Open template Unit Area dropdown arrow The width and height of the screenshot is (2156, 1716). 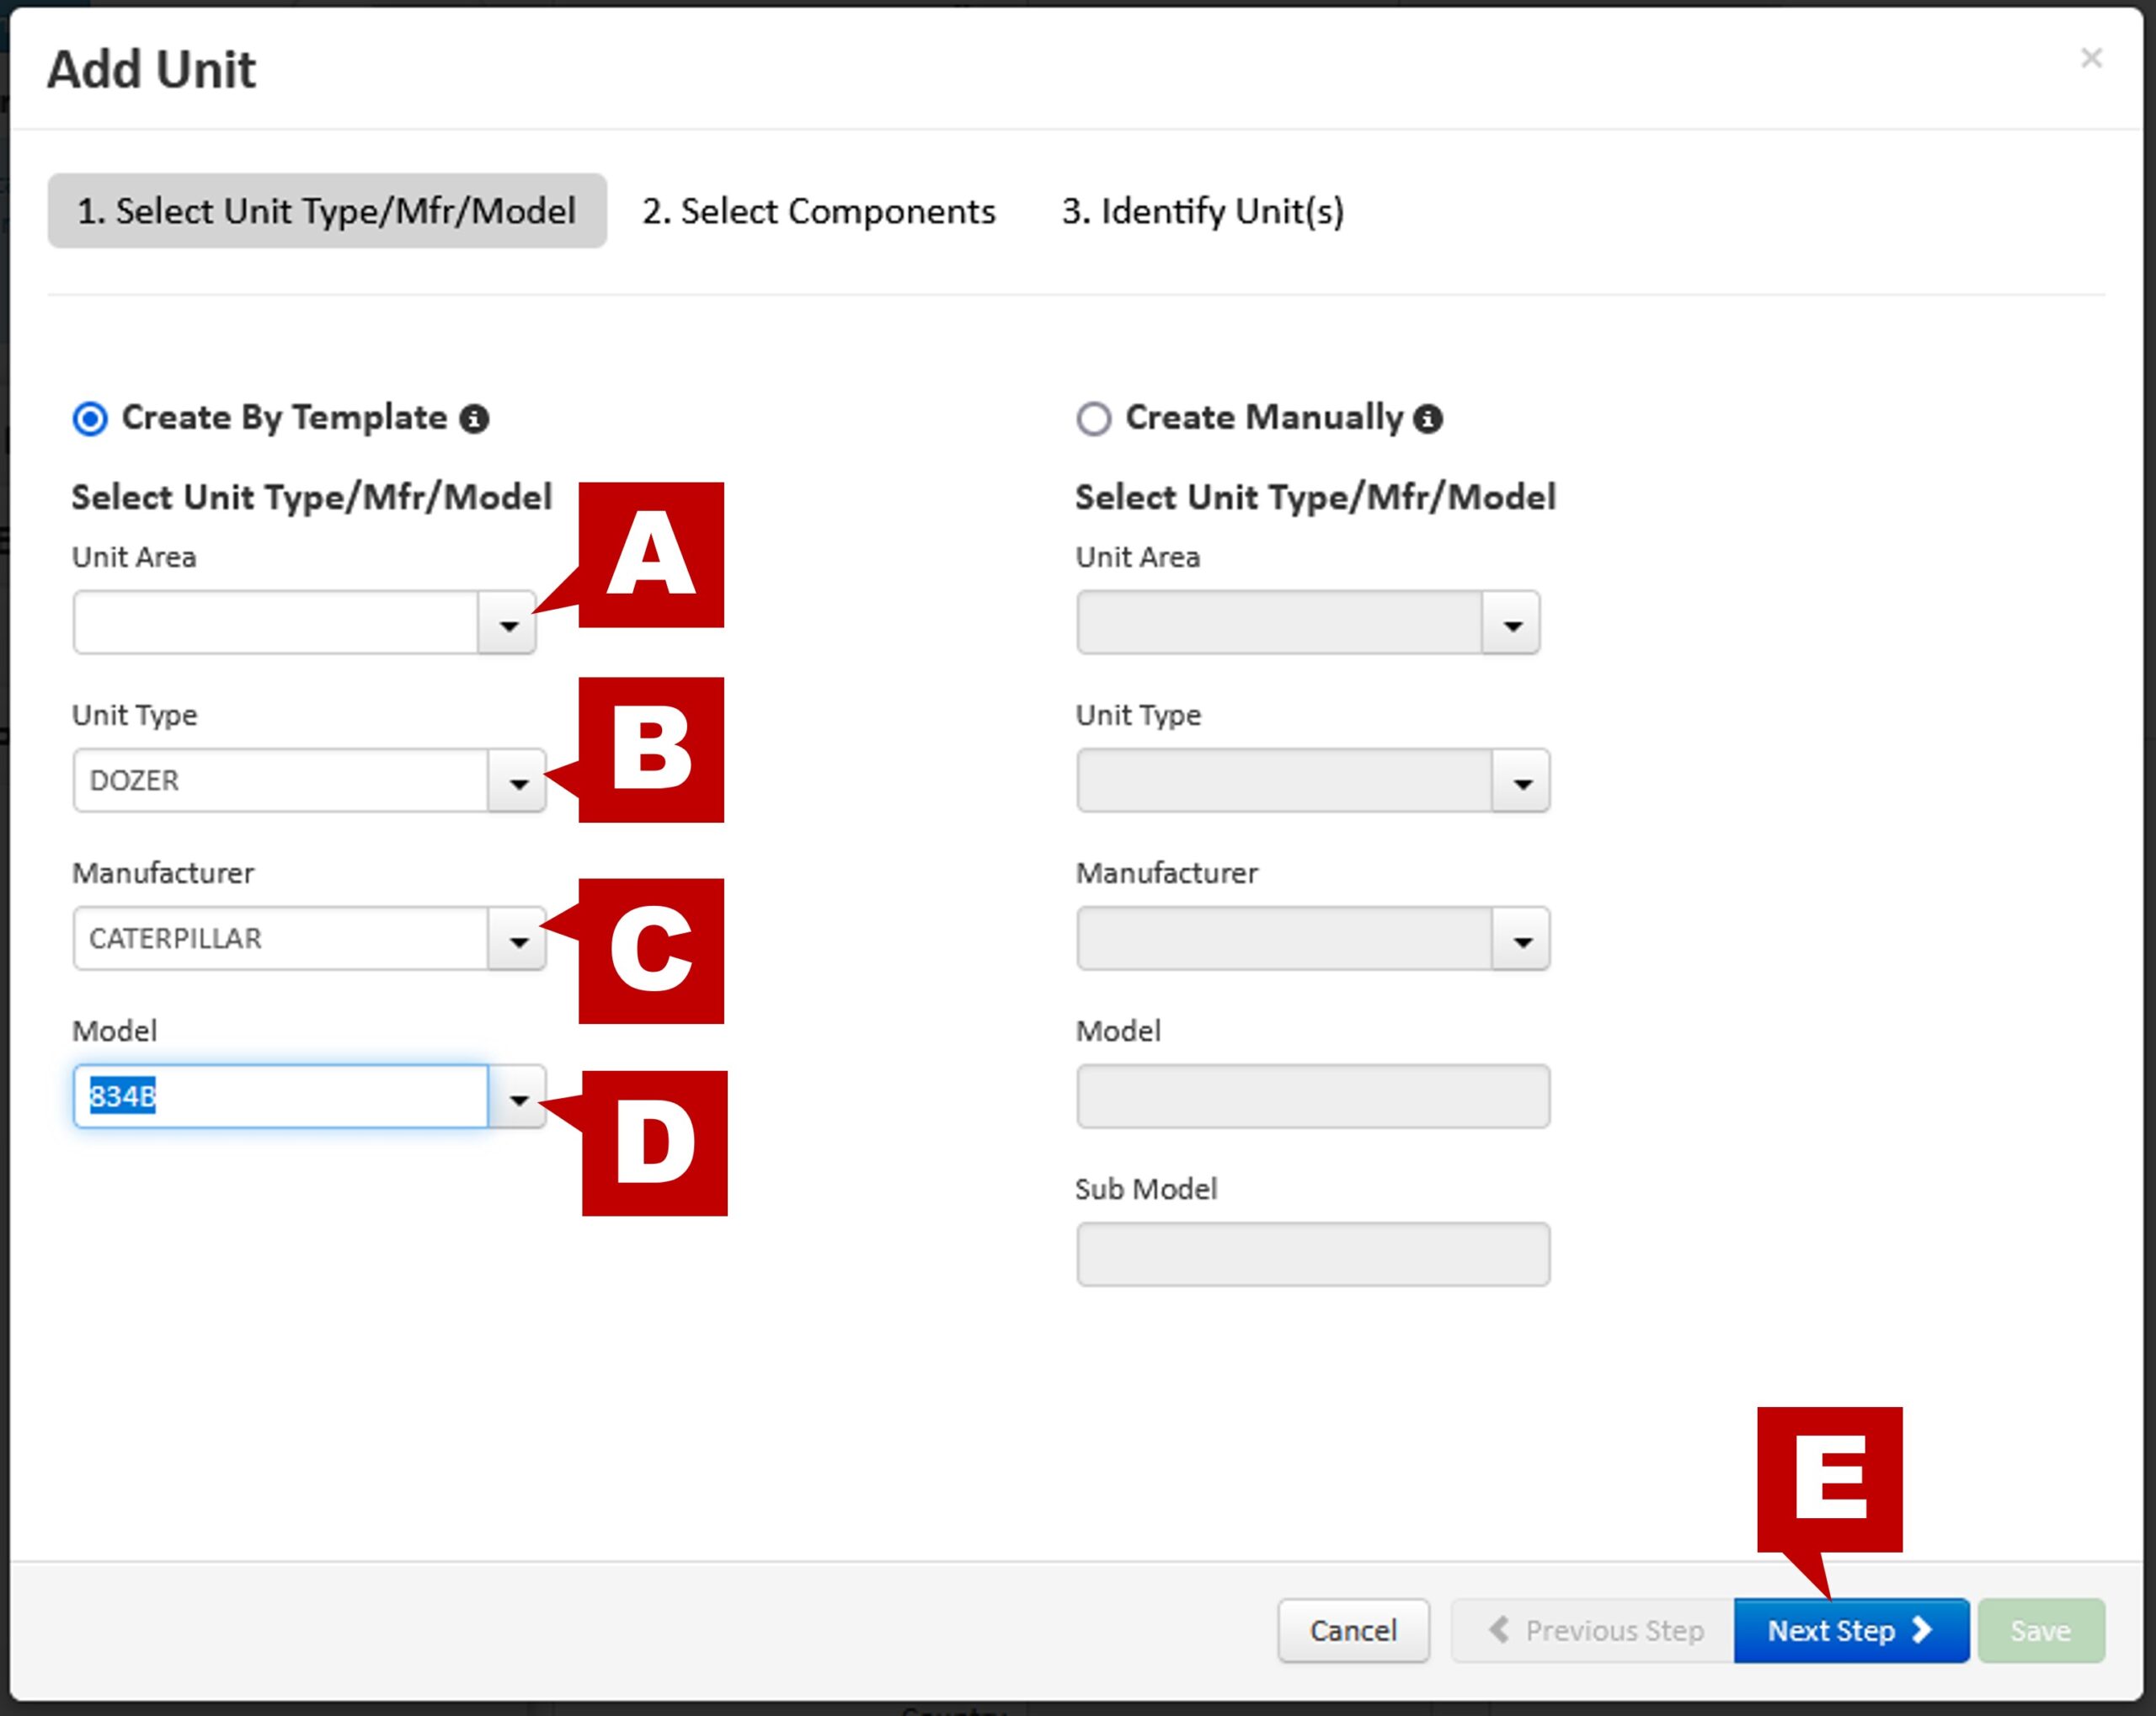[508, 624]
